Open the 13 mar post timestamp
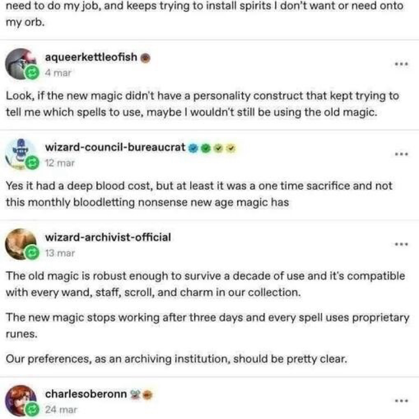 (x=60, y=253)
